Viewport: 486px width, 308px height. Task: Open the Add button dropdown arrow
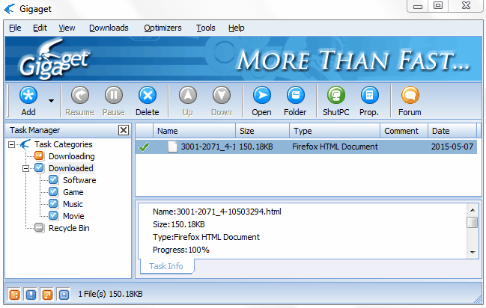point(51,101)
